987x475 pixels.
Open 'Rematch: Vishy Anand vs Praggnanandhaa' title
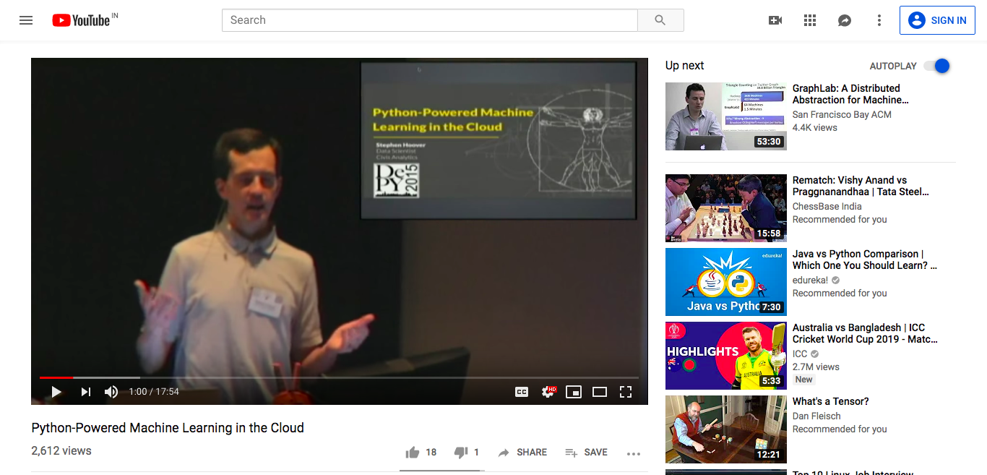[x=861, y=186]
